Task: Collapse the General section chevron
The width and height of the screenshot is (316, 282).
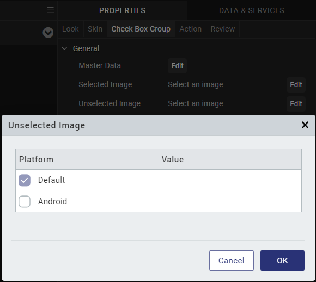Action: (64, 48)
